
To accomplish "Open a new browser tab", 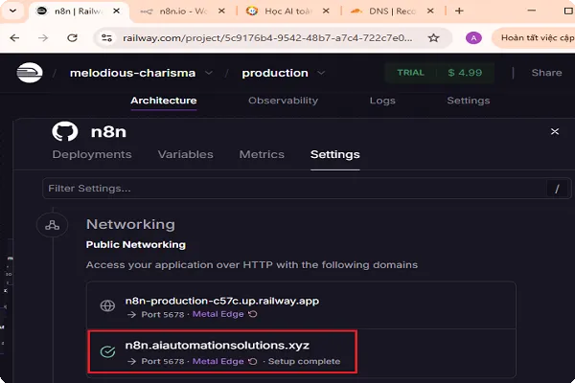I will click(x=459, y=11).
